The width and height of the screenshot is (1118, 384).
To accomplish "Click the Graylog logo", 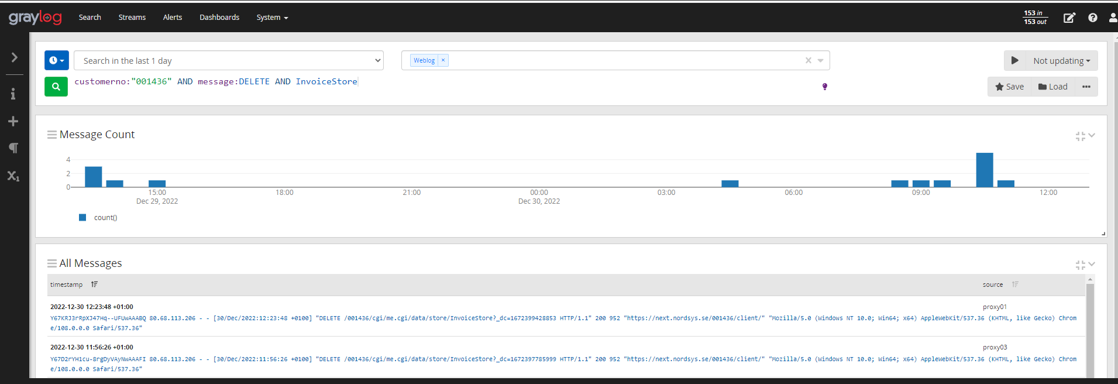I will tap(35, 18).
